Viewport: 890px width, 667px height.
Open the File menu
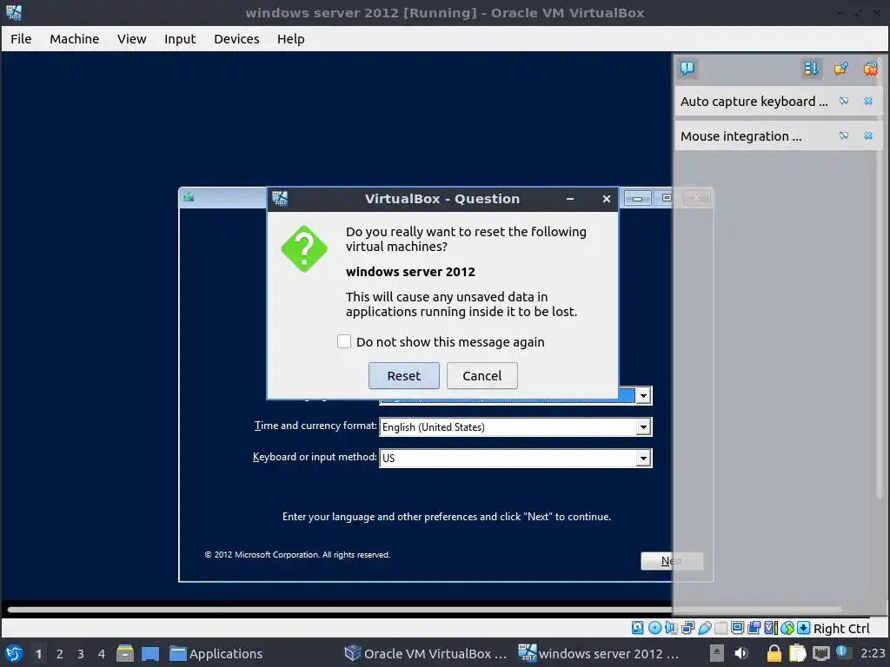21,38
